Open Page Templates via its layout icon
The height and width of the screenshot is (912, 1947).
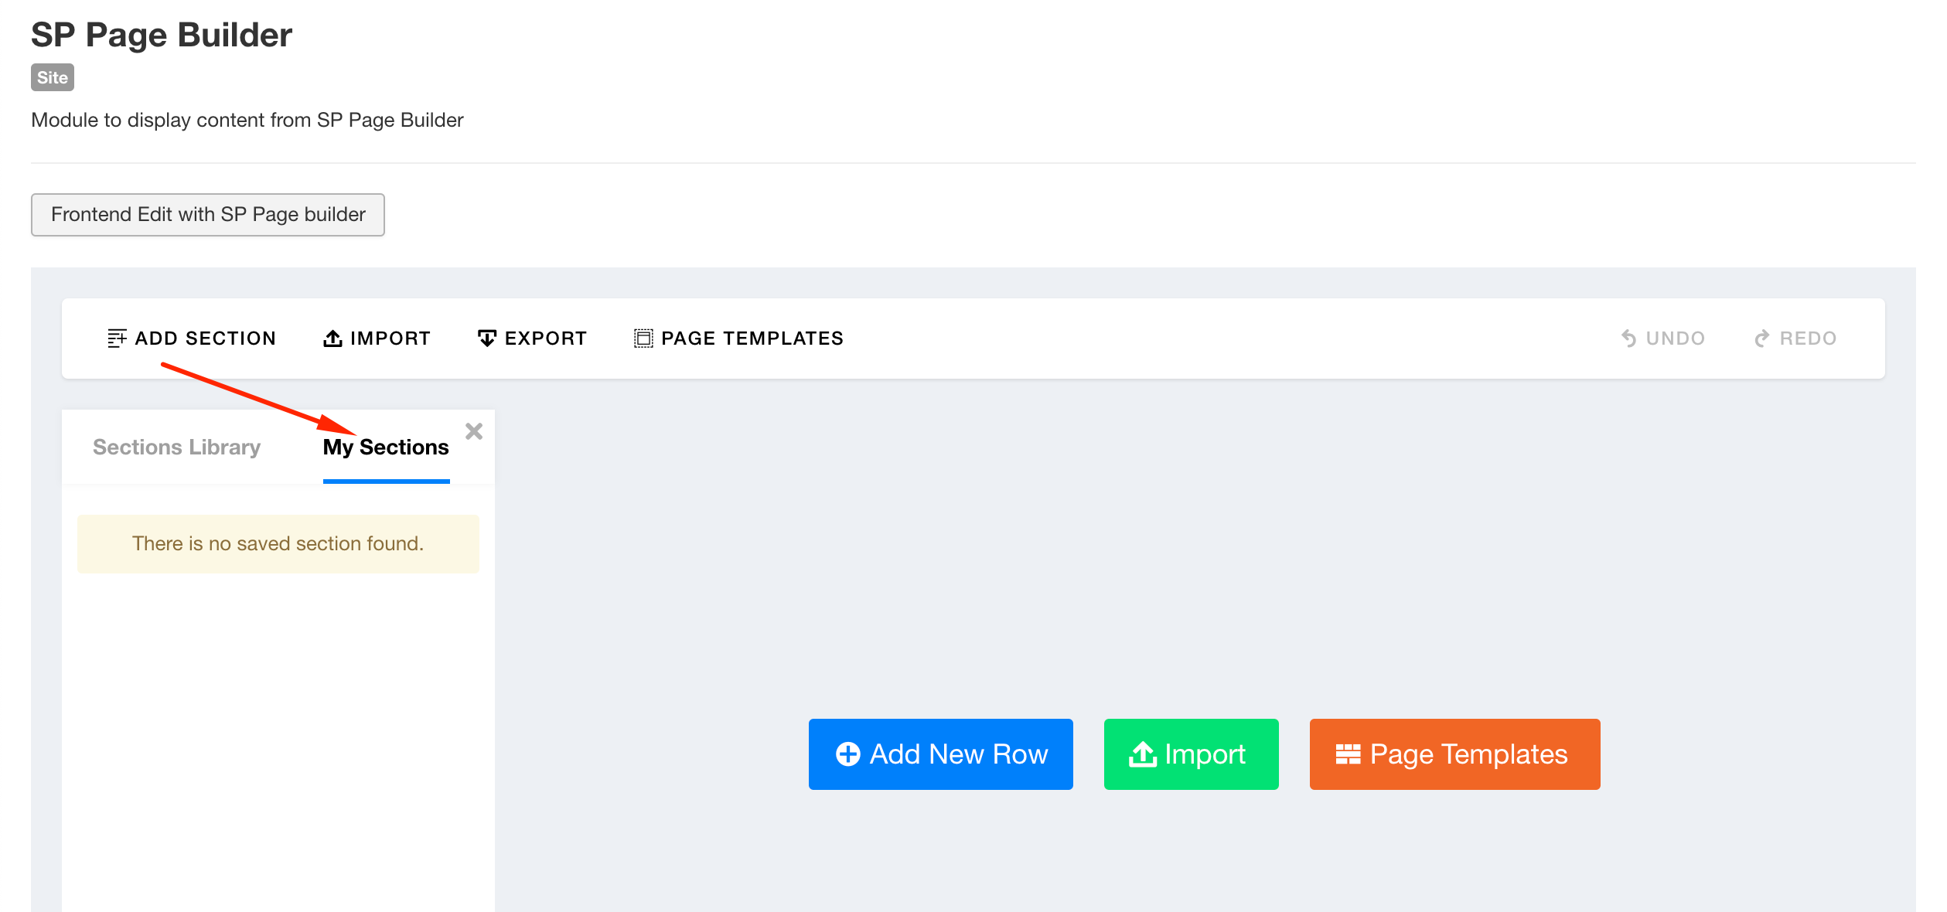click(643, 338)
